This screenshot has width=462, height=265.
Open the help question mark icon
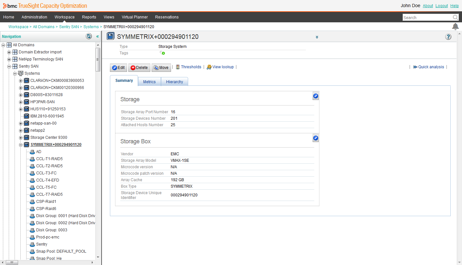[x=448, y=37]
